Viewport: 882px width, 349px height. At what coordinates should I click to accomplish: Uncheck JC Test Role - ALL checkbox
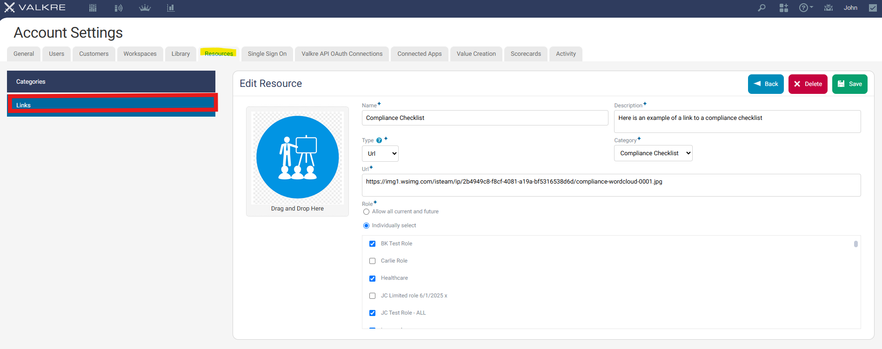[x=372, y=313]
